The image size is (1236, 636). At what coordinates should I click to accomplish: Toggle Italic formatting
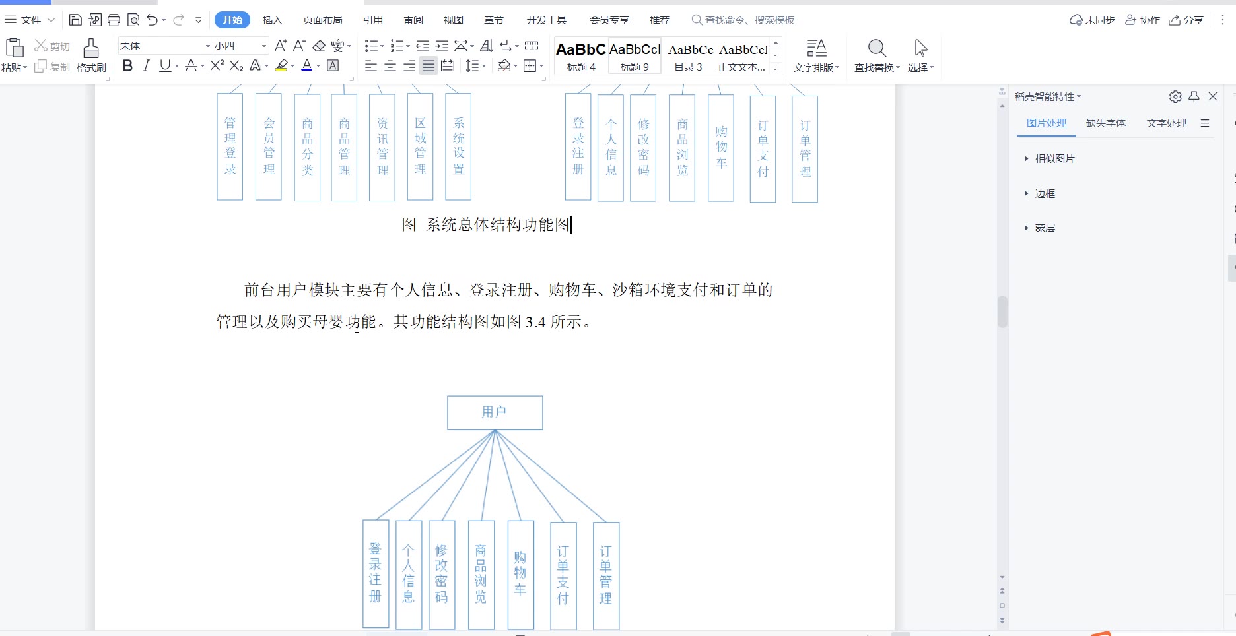[x=147, y=65]
